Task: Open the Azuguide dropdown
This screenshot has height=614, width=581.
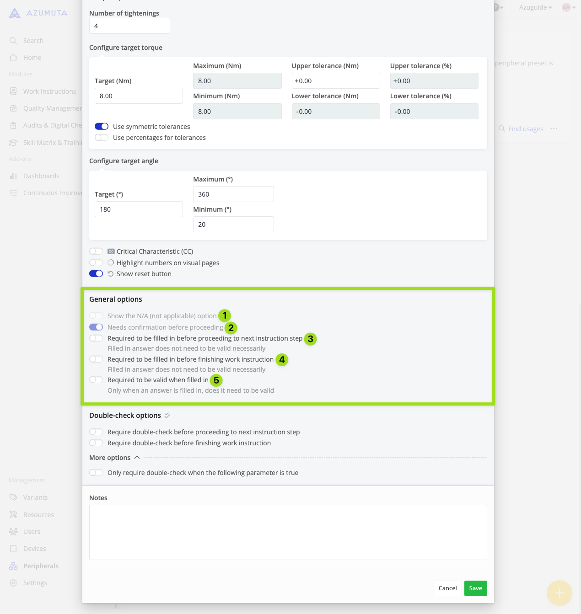Action: pyautogui.click(x=534, y=7)
